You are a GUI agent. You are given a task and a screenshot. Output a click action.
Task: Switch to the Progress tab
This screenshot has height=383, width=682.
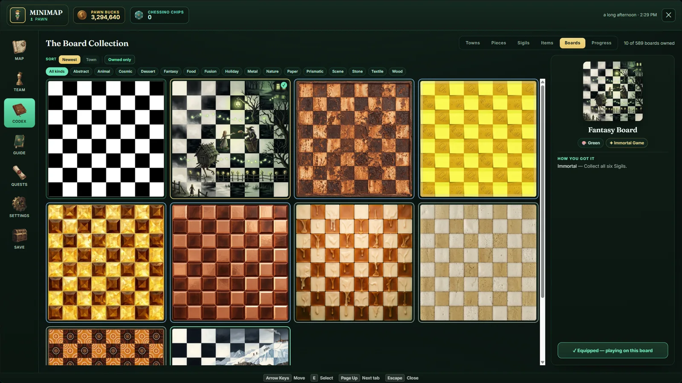[x=601, y=43]
